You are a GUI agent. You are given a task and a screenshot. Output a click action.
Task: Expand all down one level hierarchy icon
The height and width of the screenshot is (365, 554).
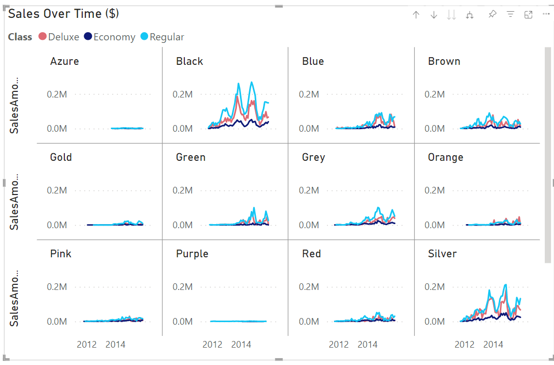point(470,15)
